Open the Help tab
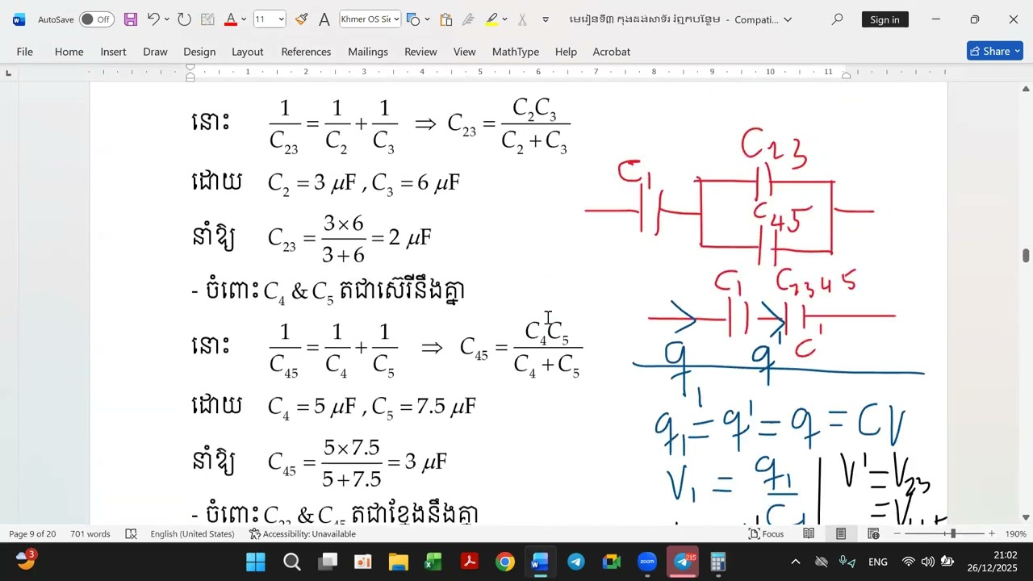1033x581 pixels. point(566,51)
